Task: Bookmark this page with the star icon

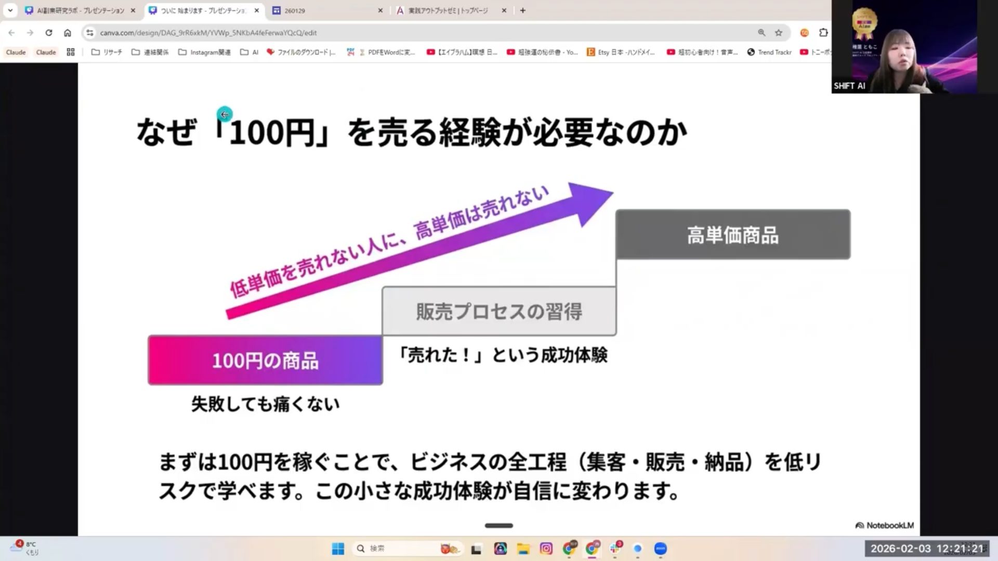Action: pyautogui.click(x=778, y=33)
